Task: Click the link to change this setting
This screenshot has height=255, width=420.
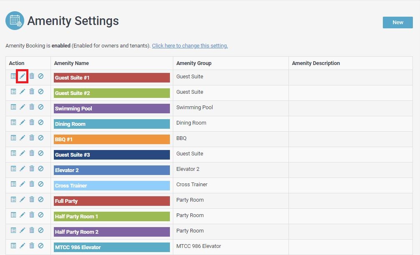Action: point(190,46)
